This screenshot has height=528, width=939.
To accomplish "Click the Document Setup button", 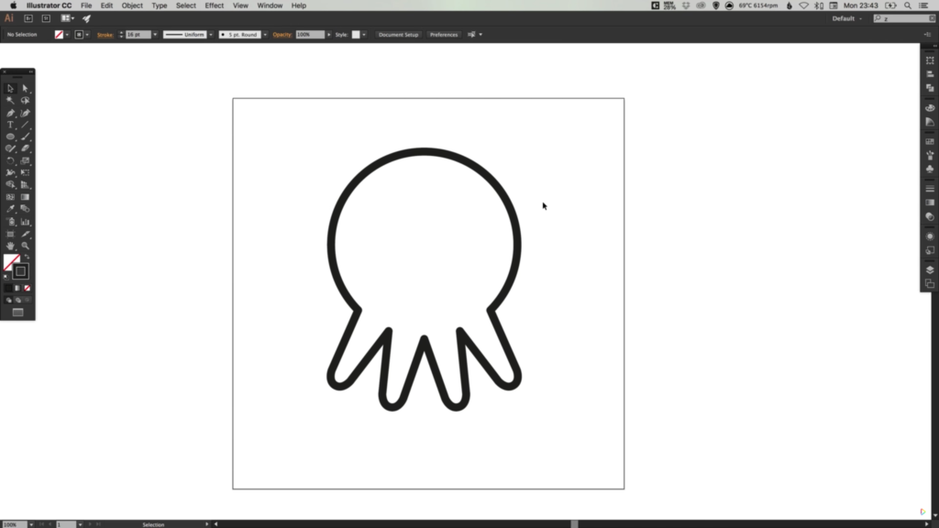I will tap(398, 35).
